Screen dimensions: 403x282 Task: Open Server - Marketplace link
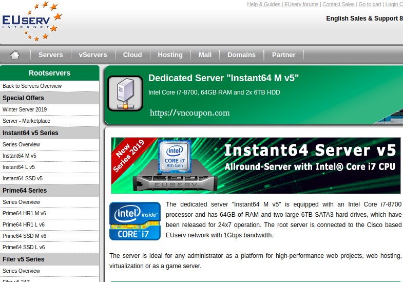[x=49, y=121]
